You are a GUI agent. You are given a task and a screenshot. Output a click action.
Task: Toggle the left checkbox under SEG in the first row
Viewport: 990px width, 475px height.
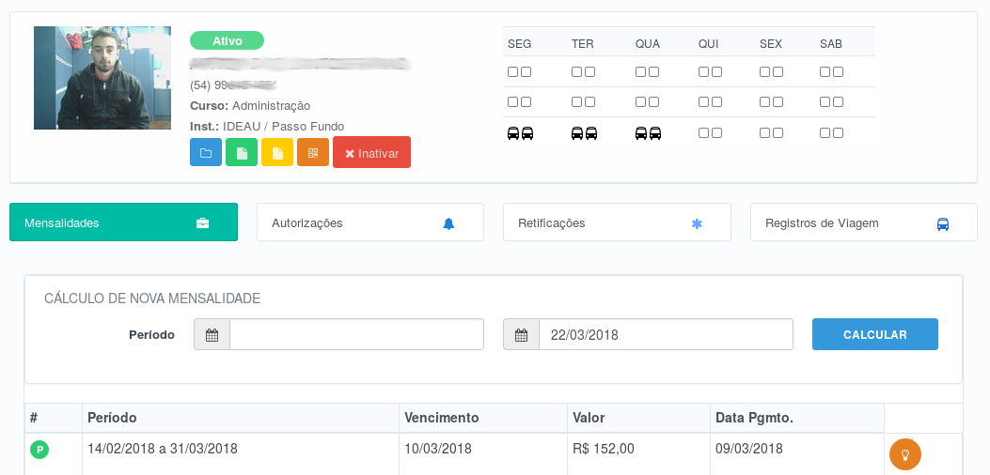pyautogui.click(x=513, y=71)
